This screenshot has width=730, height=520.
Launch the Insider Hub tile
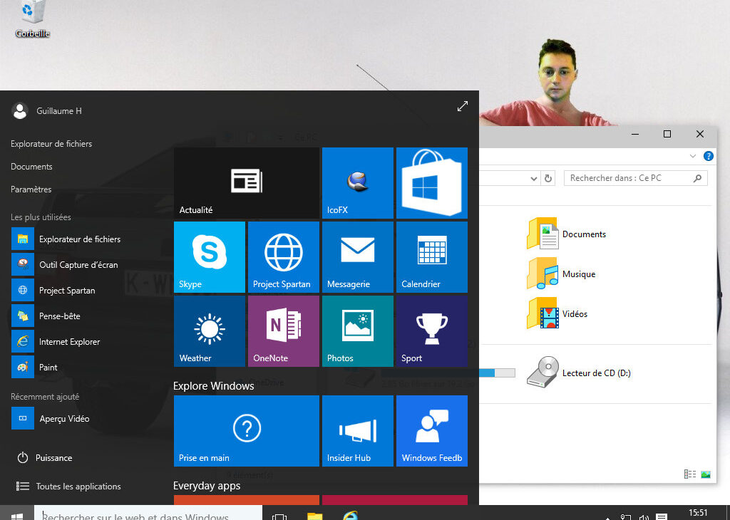click(x=357, y=430)
